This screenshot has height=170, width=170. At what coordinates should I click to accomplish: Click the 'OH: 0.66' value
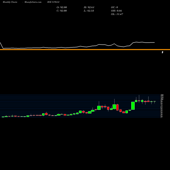click(x=117, y=11)
